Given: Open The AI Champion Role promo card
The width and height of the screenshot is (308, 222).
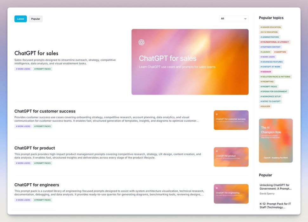Looking at the screenshot, I should pyautogui.click(x=276, y=140).
